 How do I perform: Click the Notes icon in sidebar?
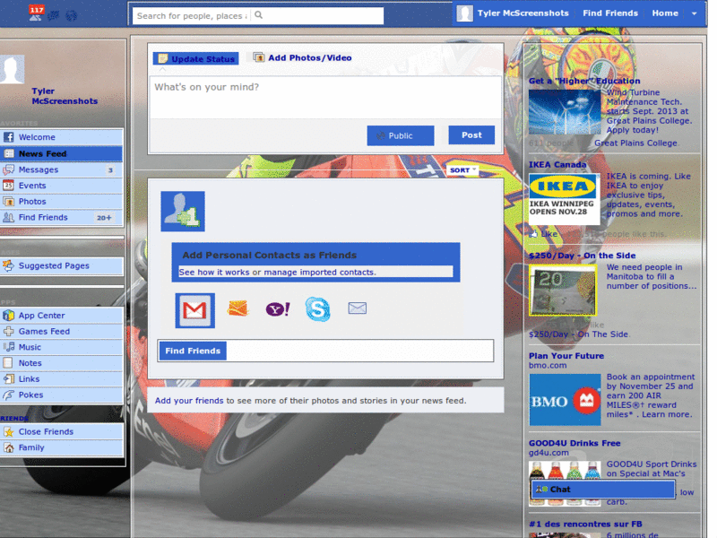[8, 363]
